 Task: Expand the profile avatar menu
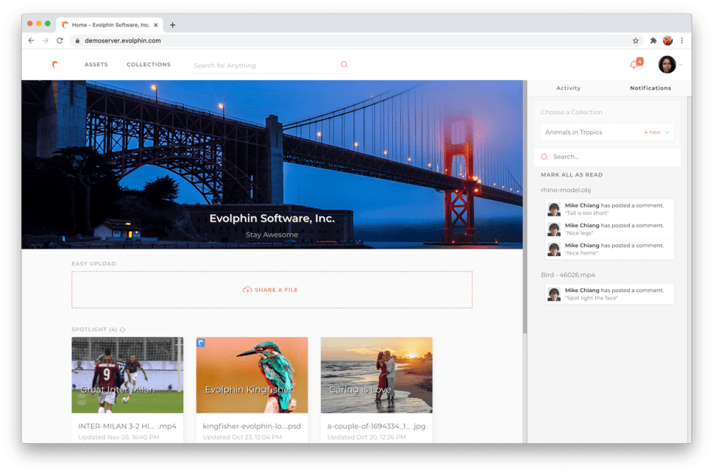(666, 64)
